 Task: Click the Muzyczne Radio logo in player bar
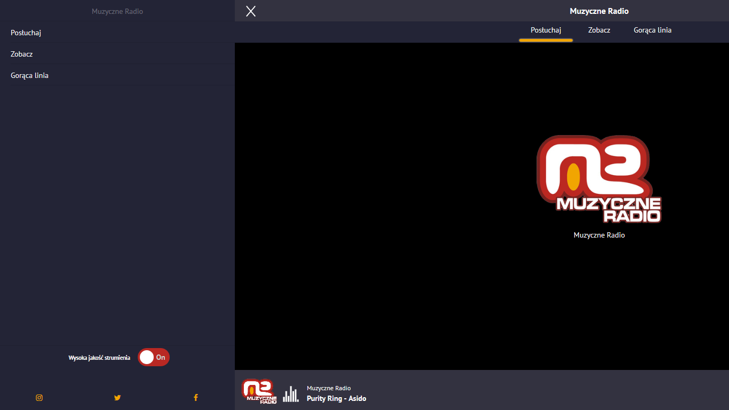point(259,391)
